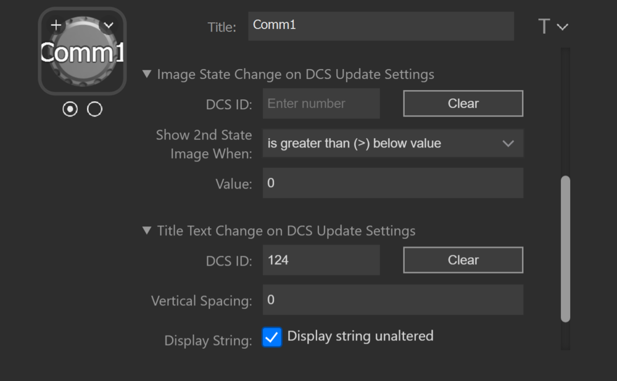Viewport: 617px width, 381px height.
Task: Click the Value input field
Action: (x=392, y=183)
